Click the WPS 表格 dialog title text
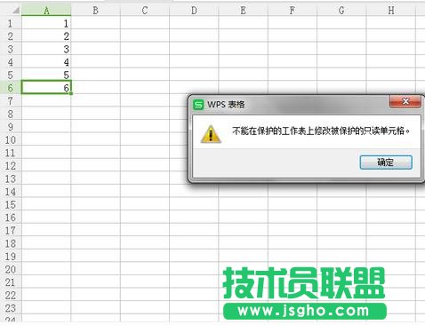Screen dimensions: 425x325 pos(226,104)
